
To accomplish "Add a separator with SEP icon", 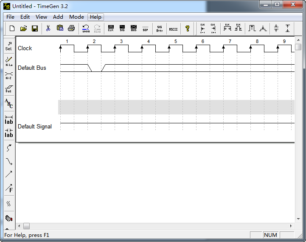I will (145, 28).
